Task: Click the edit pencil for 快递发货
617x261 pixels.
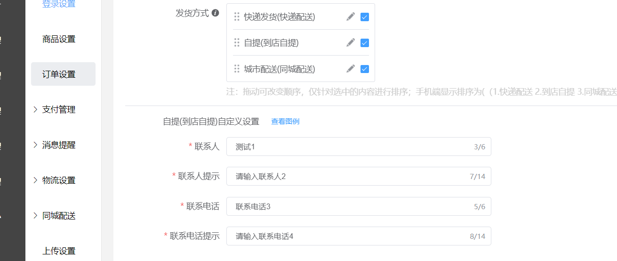Action: click(x=350, y=17)
